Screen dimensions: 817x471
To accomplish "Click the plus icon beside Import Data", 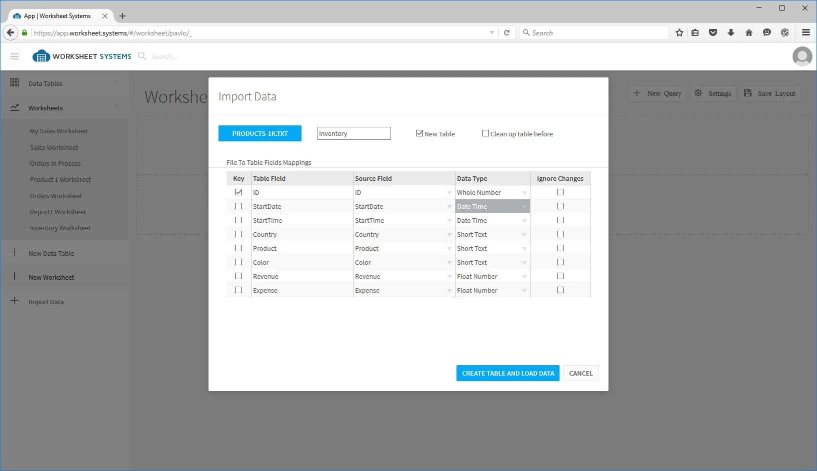I will [14, 301].
